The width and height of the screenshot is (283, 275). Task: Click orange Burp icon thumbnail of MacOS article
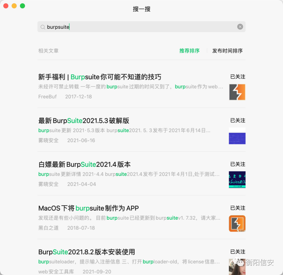pos(237,223)
